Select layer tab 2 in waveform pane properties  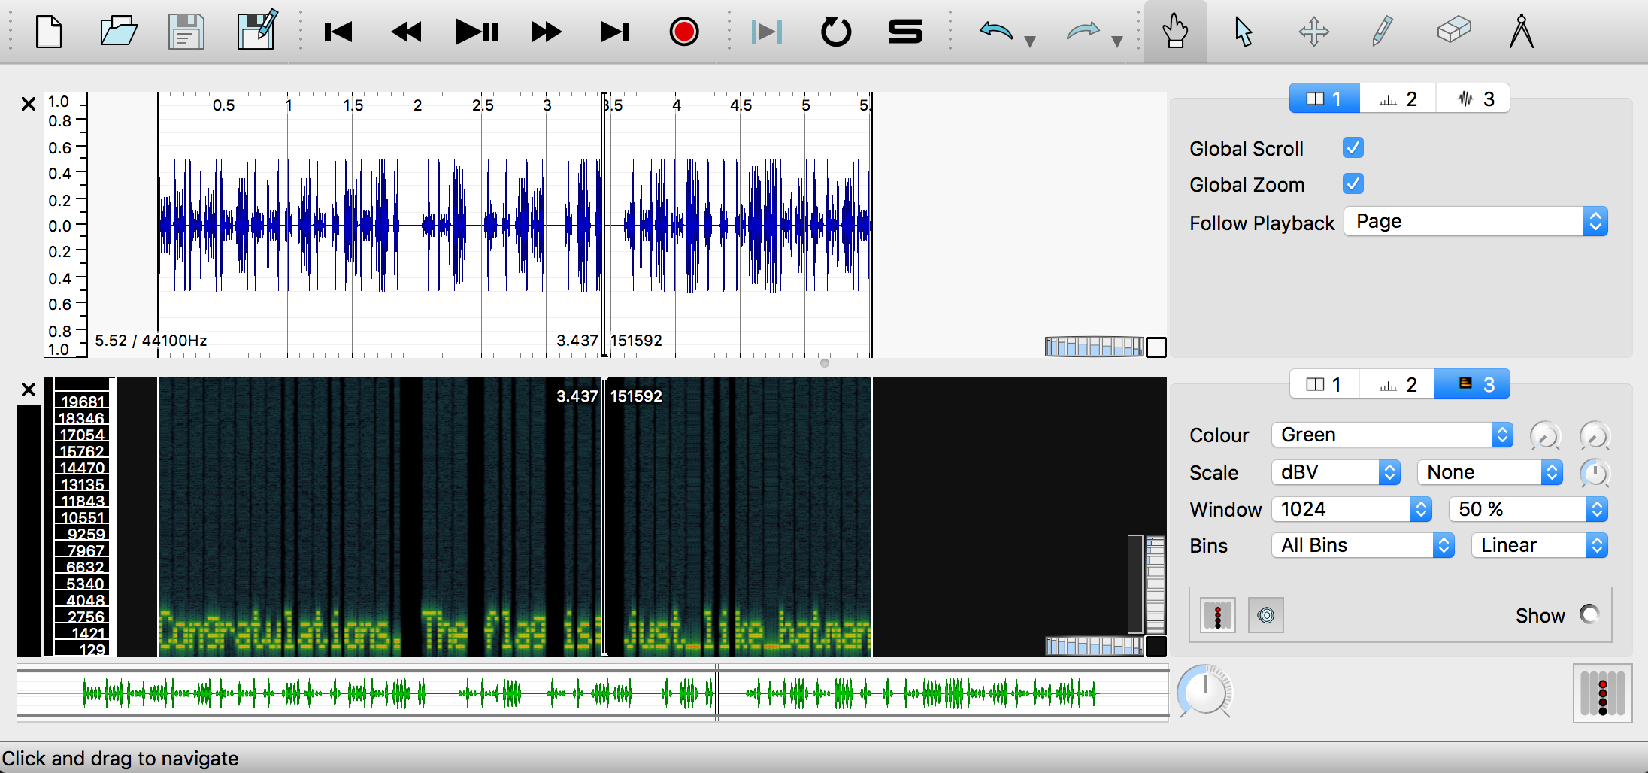tap(1398, 99)
